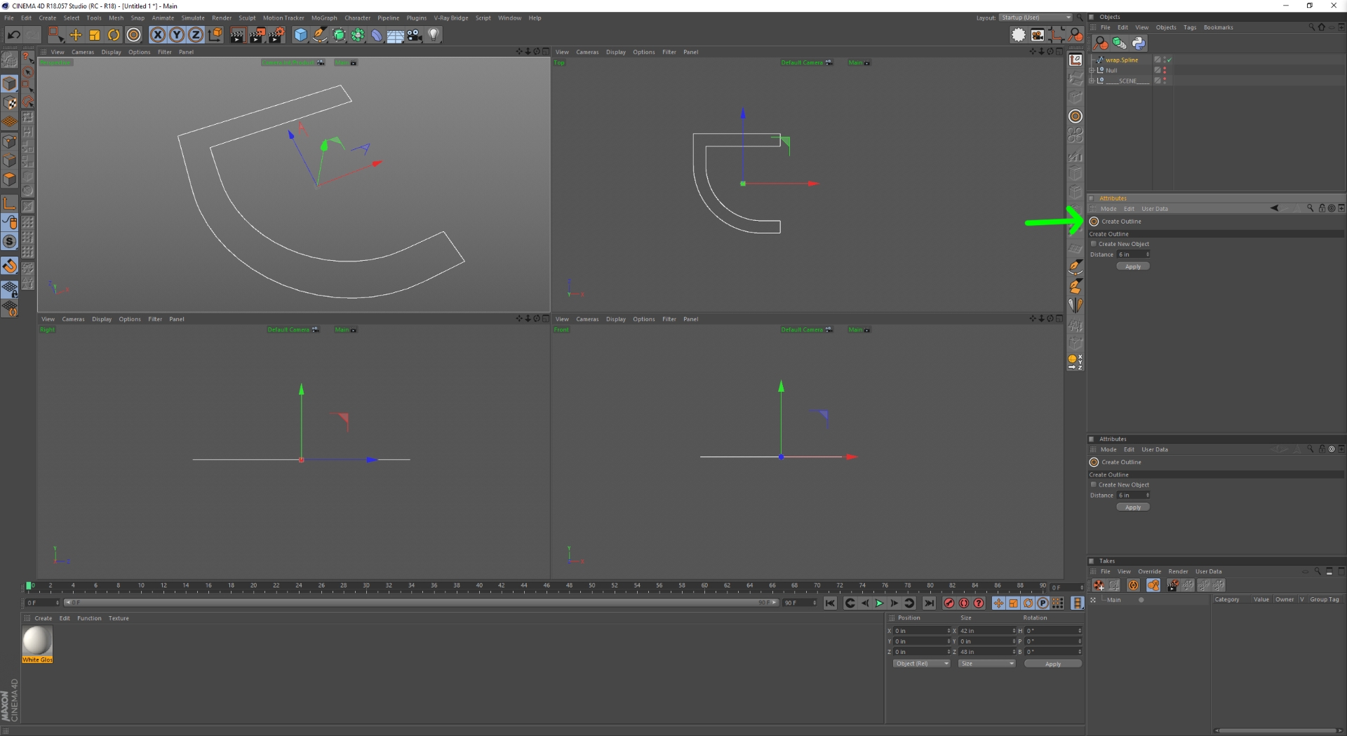Activate the Rotate tool in top toolbar
The width and height of the screenshot is (1347, 736).
pos(114,34)
